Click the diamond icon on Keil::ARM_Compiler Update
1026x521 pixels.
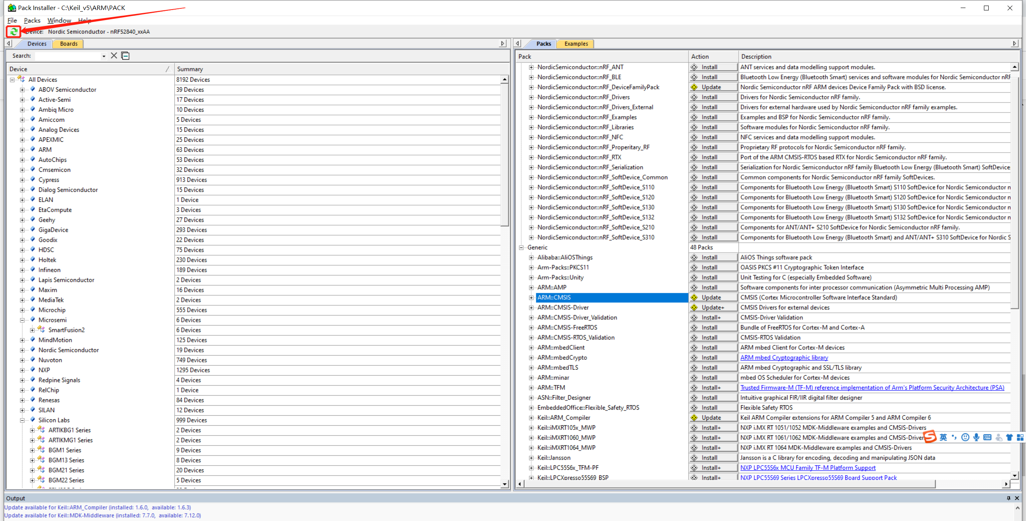pyautogui.click(x=695, y=418)
